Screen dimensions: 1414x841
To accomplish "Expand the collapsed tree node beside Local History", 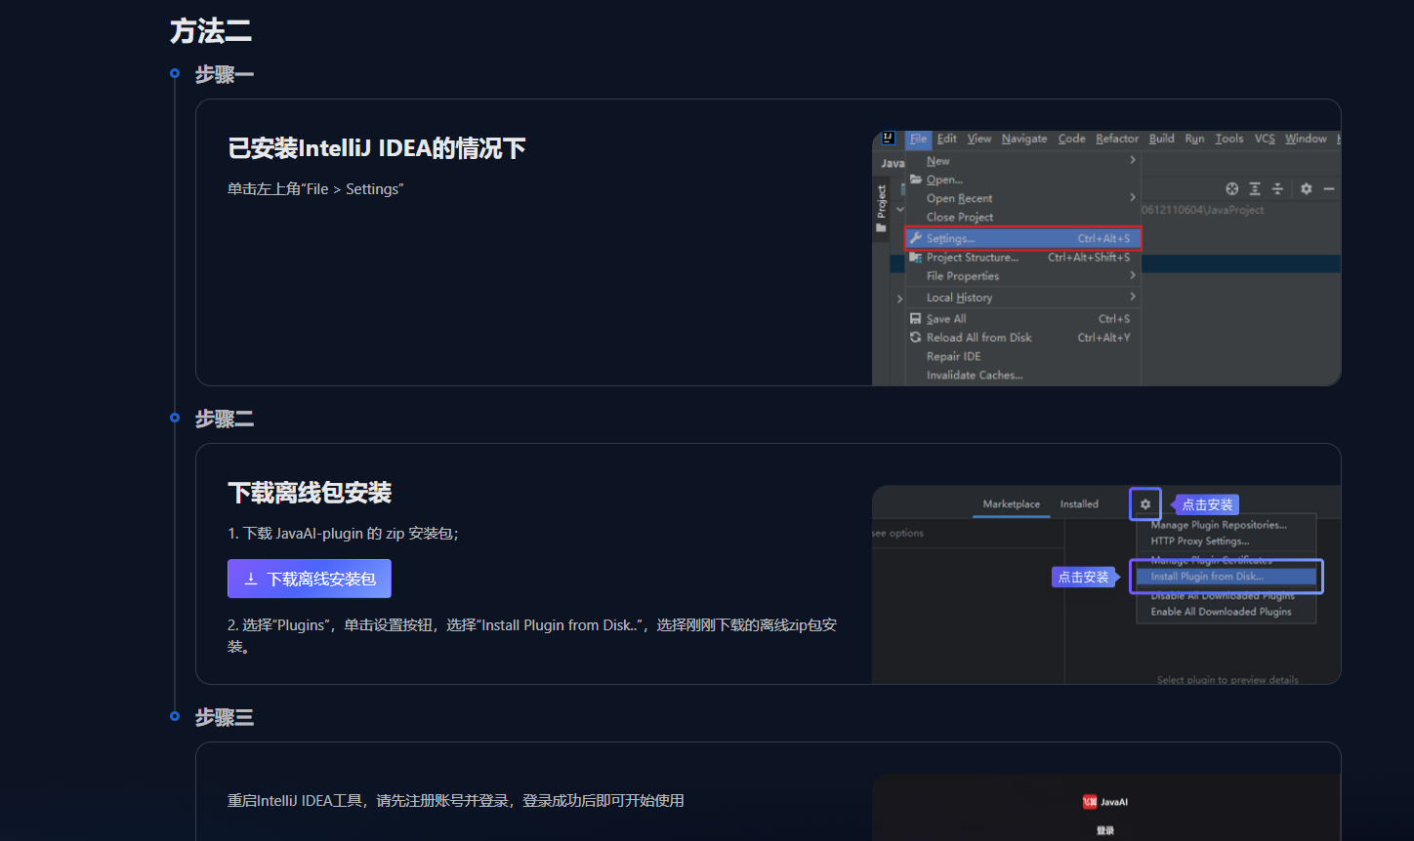I will [899, 299].
